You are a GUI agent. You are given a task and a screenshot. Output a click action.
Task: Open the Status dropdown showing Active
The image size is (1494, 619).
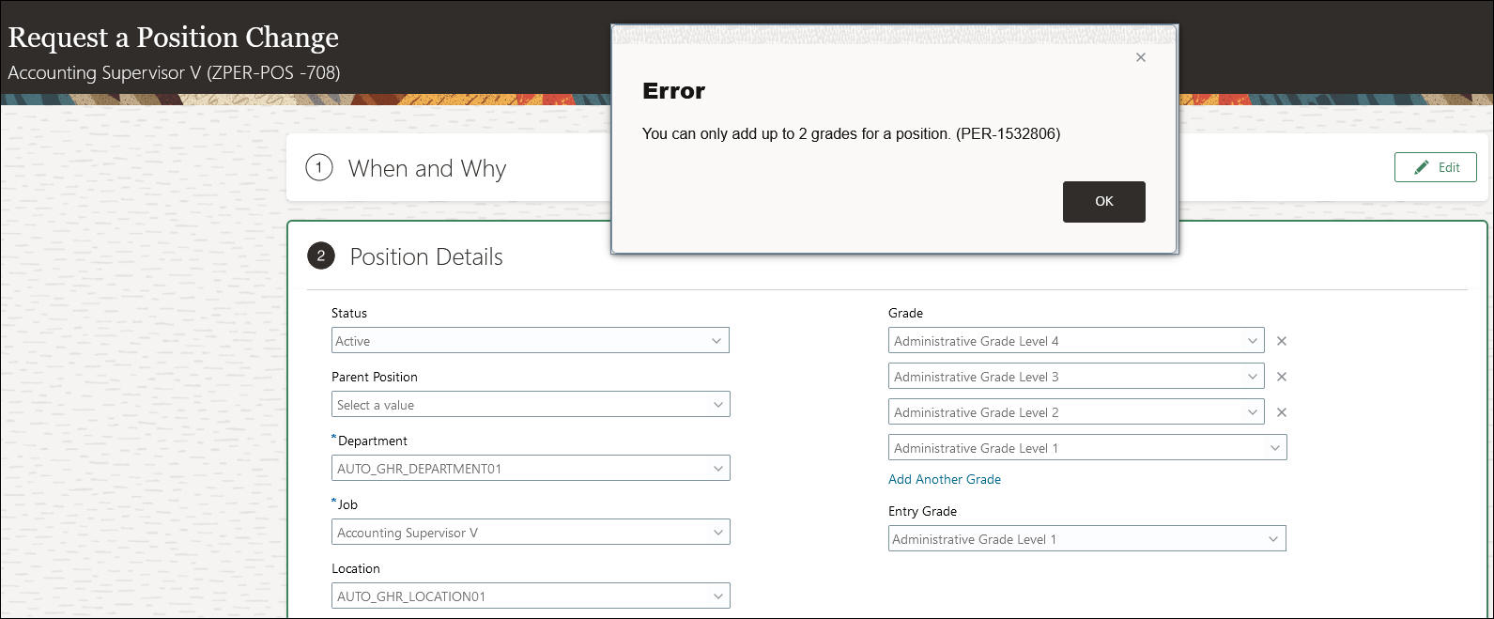tap(530, 341)
